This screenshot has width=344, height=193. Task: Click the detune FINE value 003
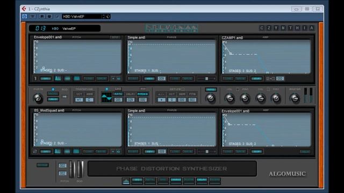tap(192, 100)
